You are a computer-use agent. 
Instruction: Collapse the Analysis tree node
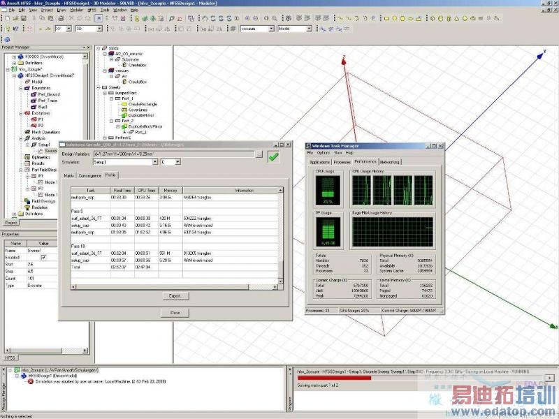coord(21,138)
